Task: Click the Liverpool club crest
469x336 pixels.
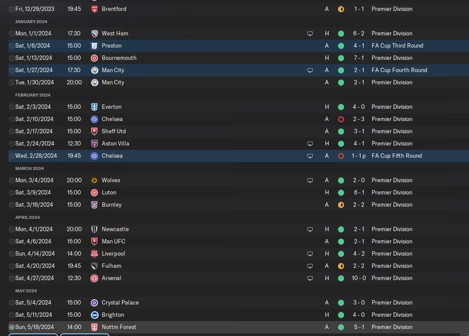Action: click(94, 254)
